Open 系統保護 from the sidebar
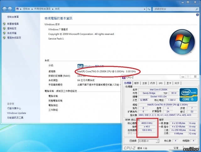 (x=12, y=33)
